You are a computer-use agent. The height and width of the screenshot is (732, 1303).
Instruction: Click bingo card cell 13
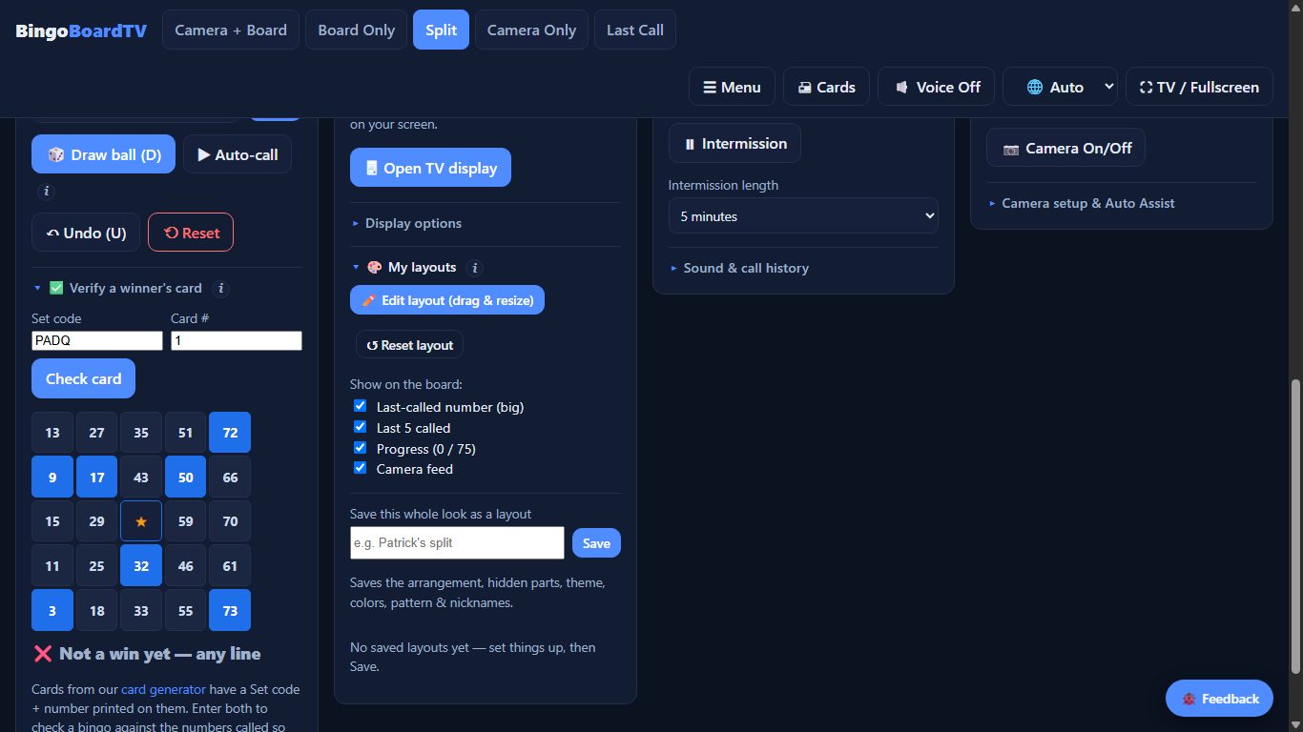[x=52, y=433]
